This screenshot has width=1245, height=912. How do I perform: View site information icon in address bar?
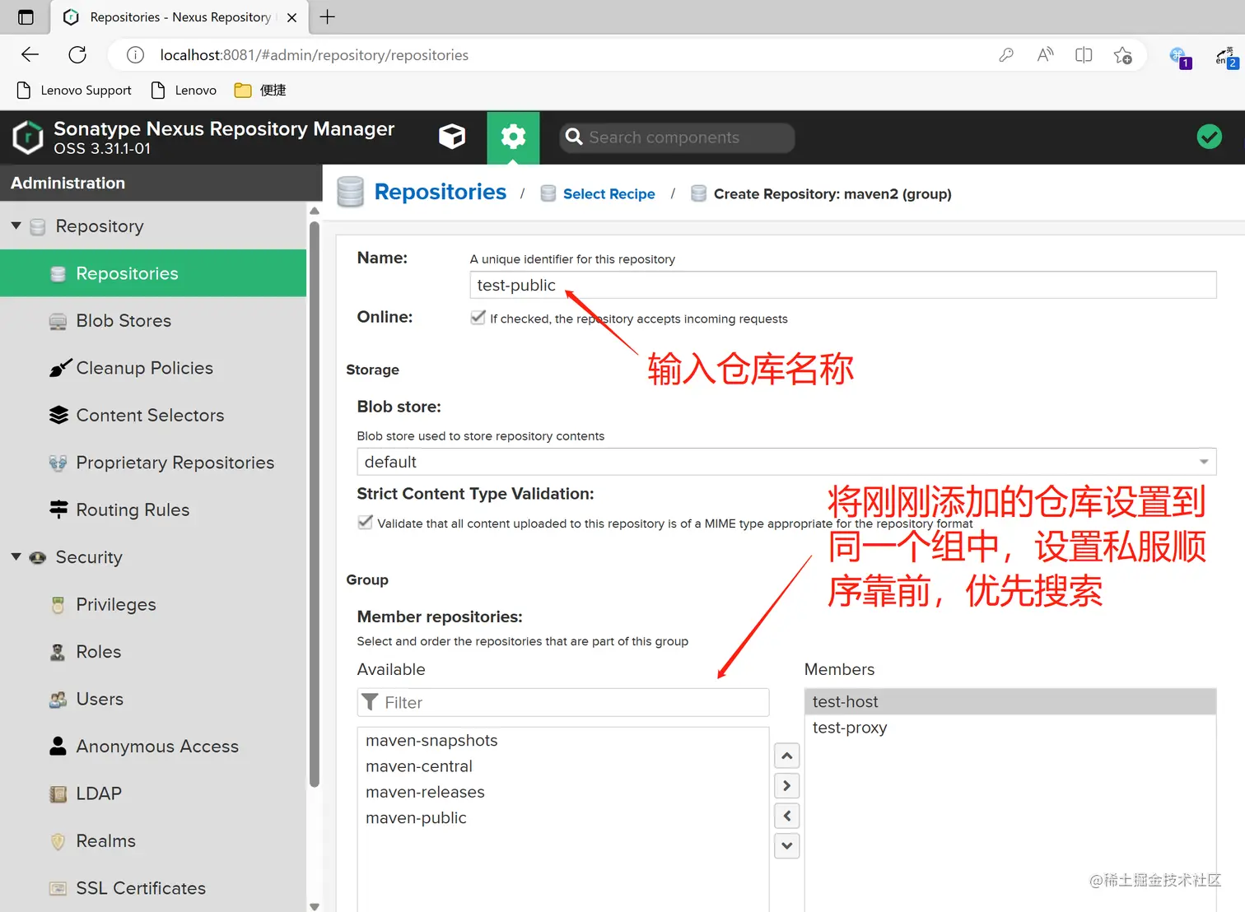(x=135, y=55)
